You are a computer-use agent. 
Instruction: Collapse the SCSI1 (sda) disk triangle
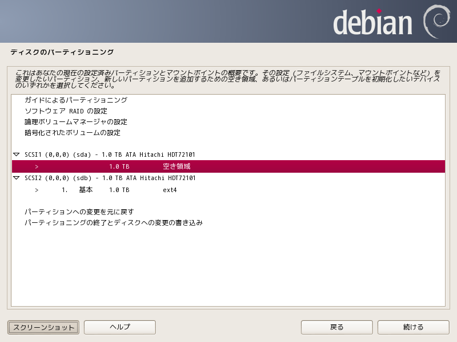click(16, 155)
